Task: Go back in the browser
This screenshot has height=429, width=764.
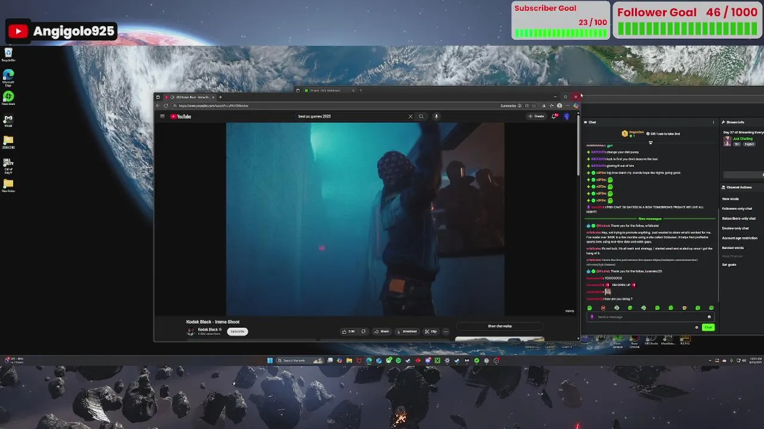Action: tap(158, 105)
